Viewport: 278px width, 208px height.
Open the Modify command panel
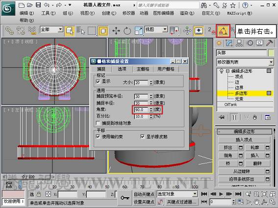(x=229, y=43)
